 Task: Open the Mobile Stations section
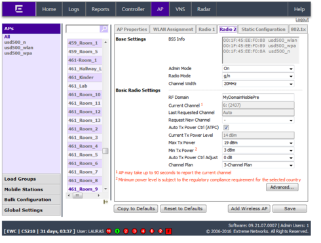click(31, 189)
